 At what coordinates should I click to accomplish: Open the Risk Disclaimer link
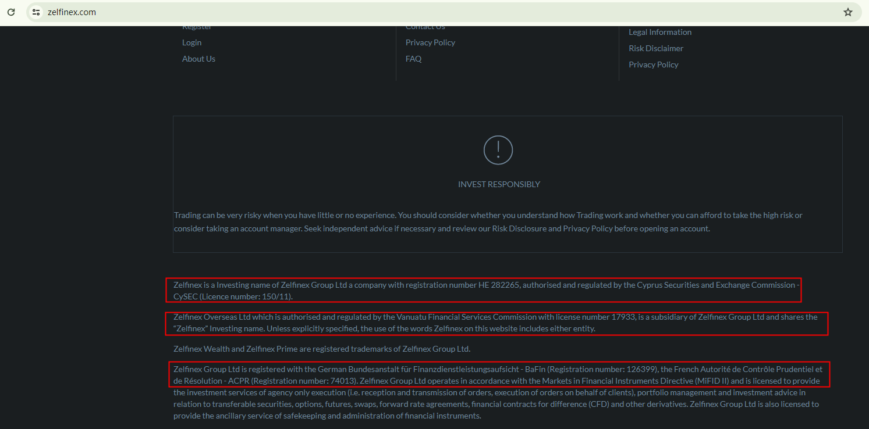pos(656,48)
